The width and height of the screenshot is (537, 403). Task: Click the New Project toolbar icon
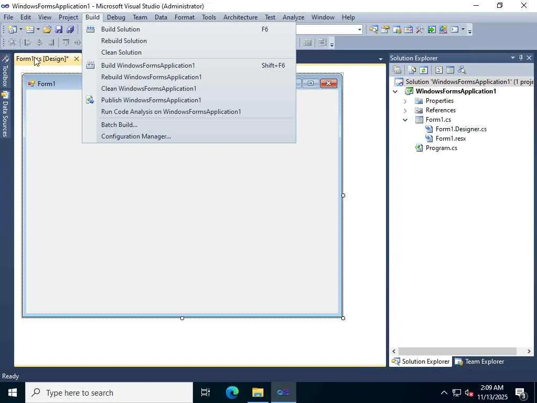[13, 30]
